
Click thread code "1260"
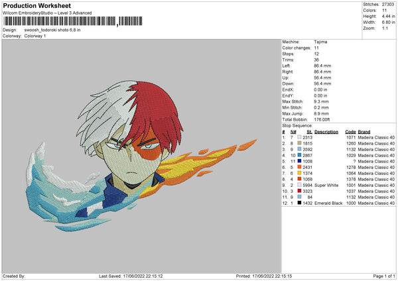click(x=351, y=143)
